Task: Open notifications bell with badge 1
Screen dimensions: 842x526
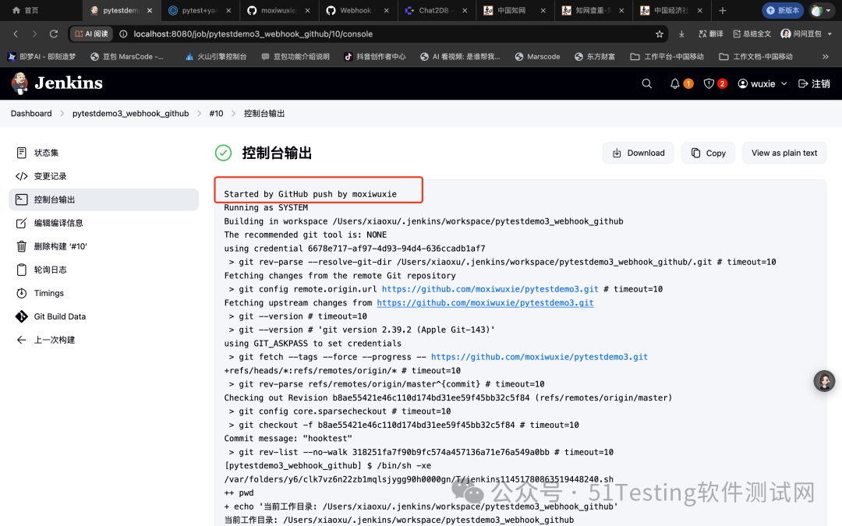Action: point(681,83)
